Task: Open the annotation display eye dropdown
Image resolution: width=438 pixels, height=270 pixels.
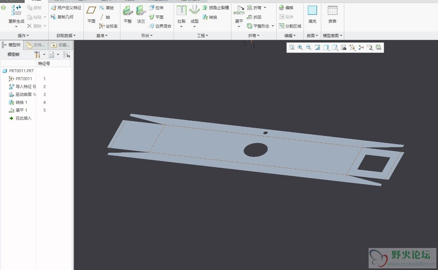Action: 370,48
